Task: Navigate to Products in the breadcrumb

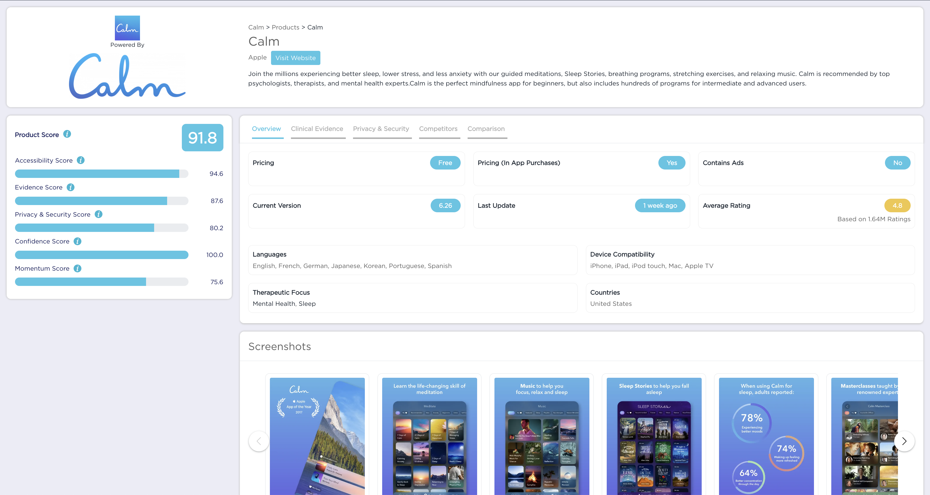Action: tap(285, 27)
